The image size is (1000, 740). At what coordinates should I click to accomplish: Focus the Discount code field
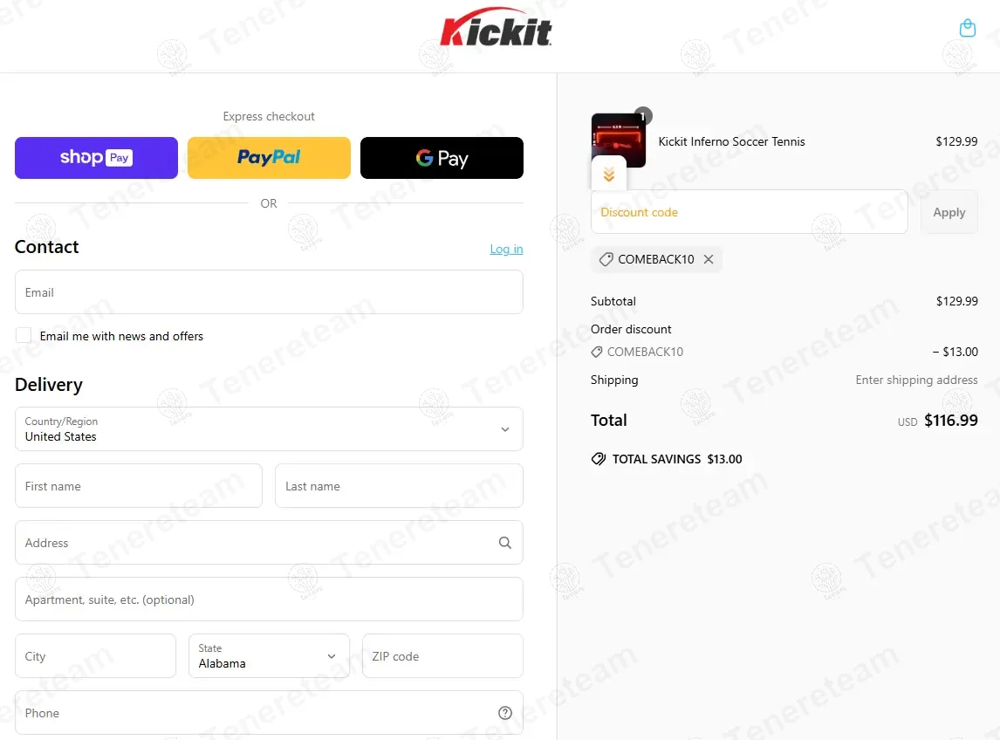pos(749,212)
